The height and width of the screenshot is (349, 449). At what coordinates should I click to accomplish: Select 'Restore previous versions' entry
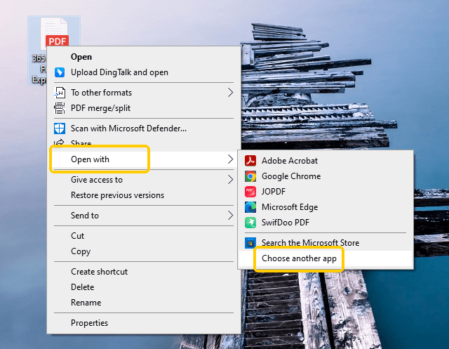pyautogui.click(x=117, y=195)
